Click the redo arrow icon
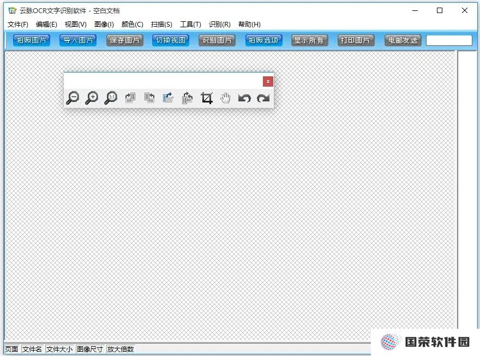Viewport: 480px width, 356px height. pos(263,98)
